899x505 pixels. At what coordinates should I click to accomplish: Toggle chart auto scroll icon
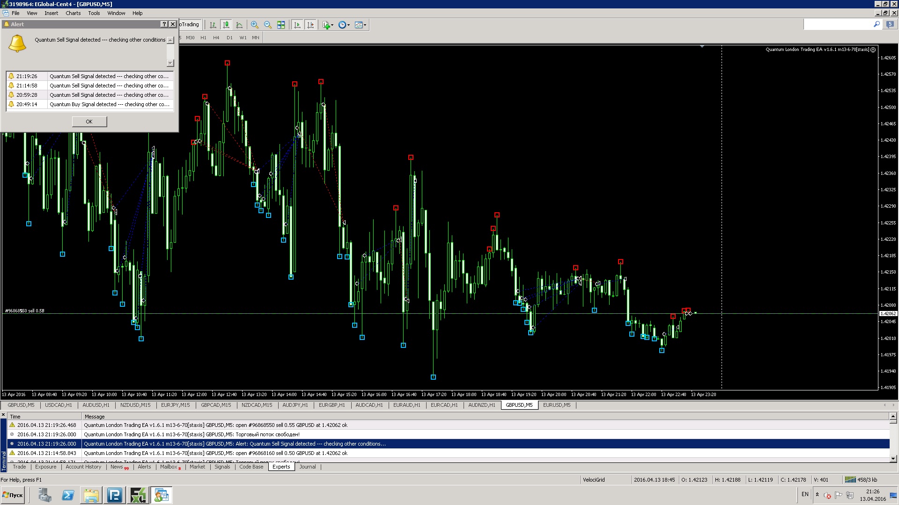(297, 25)
